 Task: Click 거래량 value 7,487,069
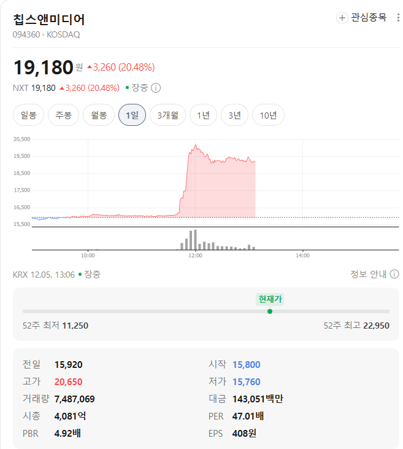click(74, 399)
